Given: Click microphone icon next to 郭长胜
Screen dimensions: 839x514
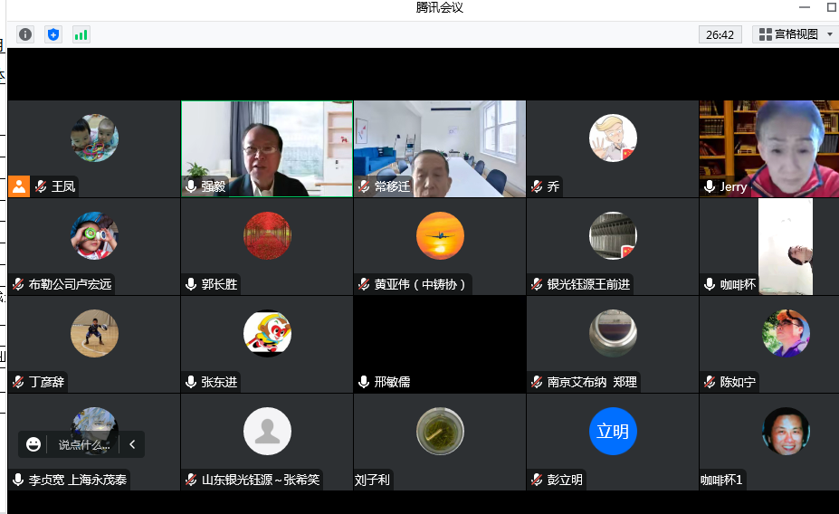Looking at the screenshot, I should (191, 284).
